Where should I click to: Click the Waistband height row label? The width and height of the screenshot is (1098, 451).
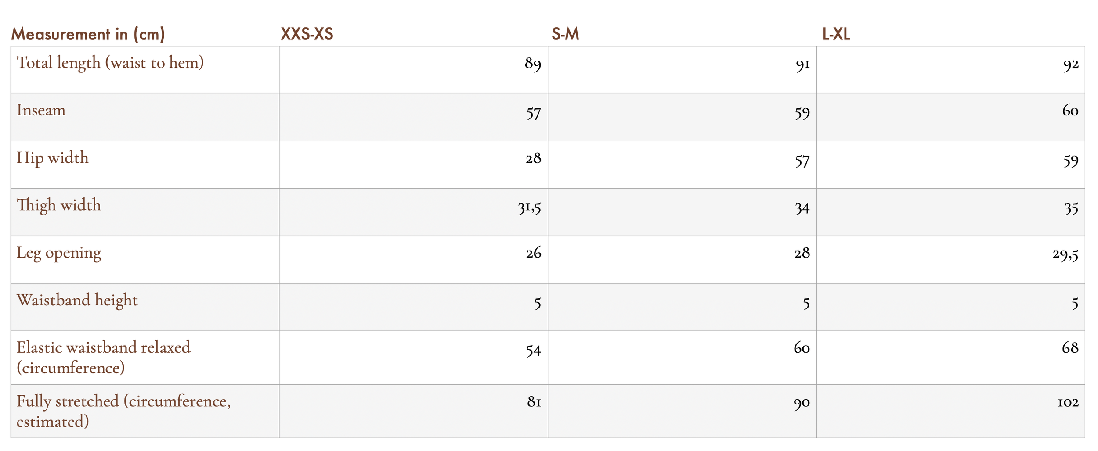[77, 301]
